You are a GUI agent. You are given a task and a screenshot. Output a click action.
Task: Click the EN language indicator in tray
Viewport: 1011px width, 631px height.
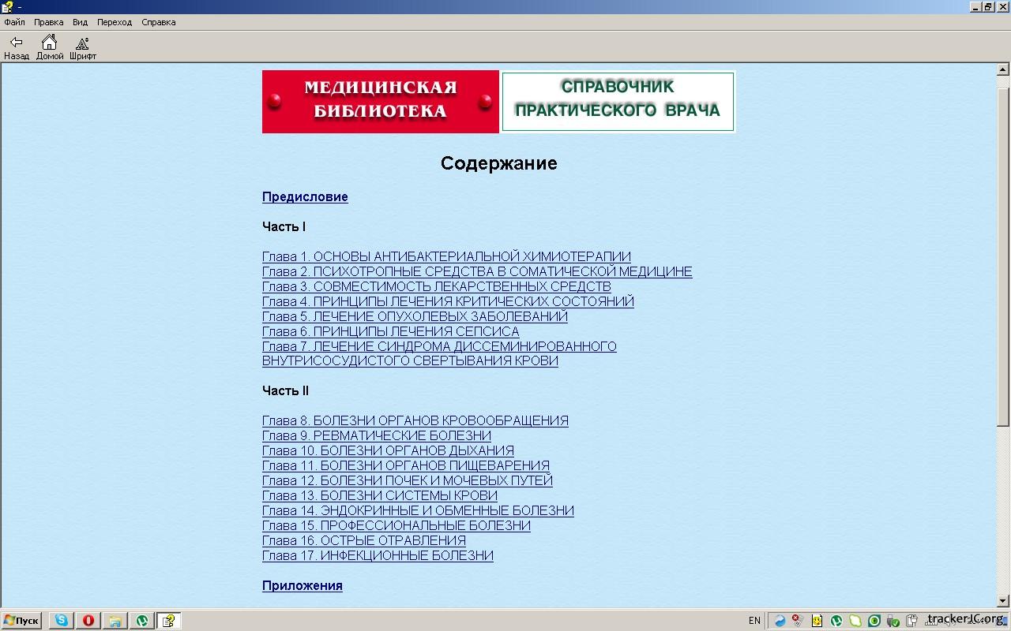[x=754, y=621]
